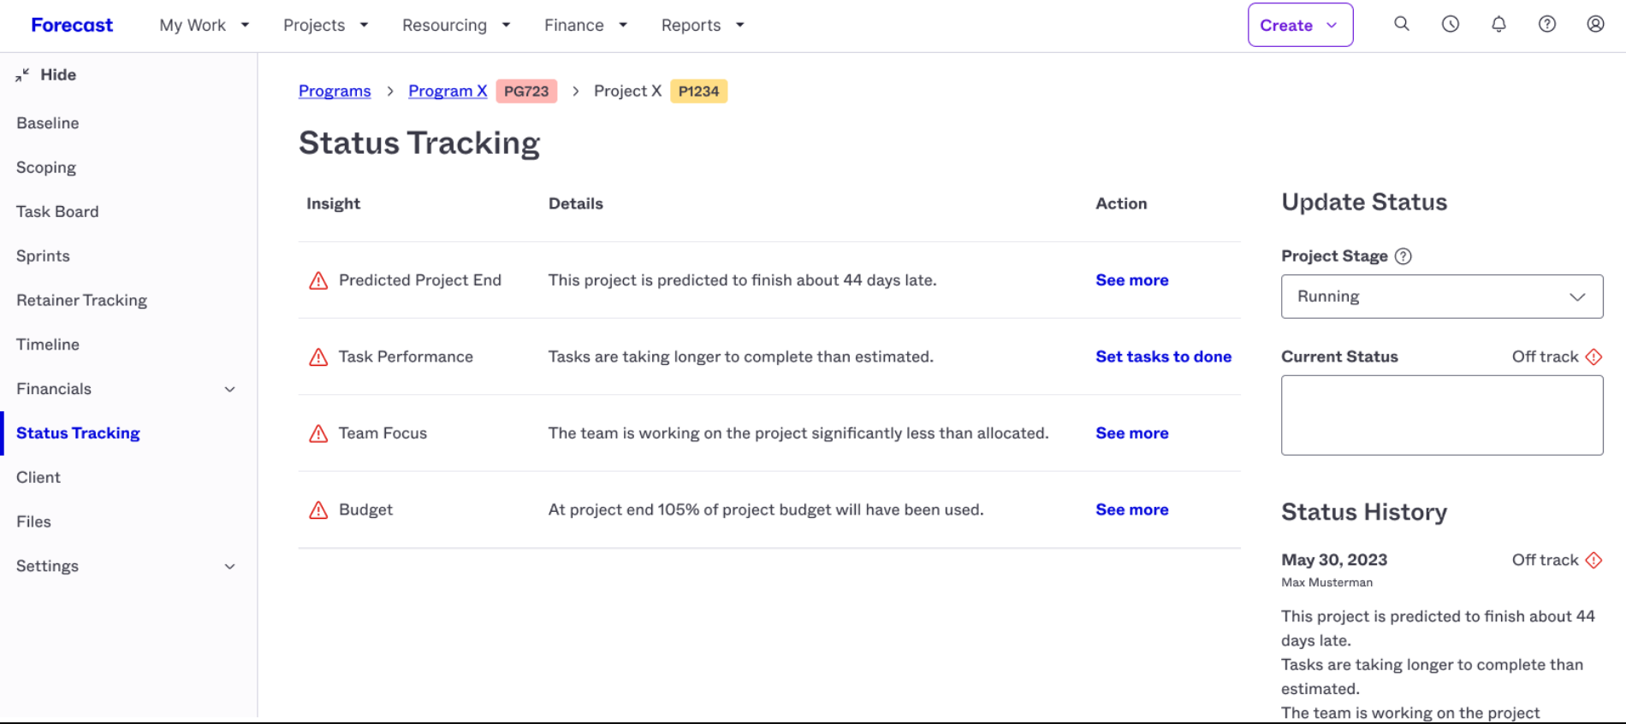Go to Baseline in the sidebar
The height and width of the screenshot is (724, 1626).
[48, 123]
